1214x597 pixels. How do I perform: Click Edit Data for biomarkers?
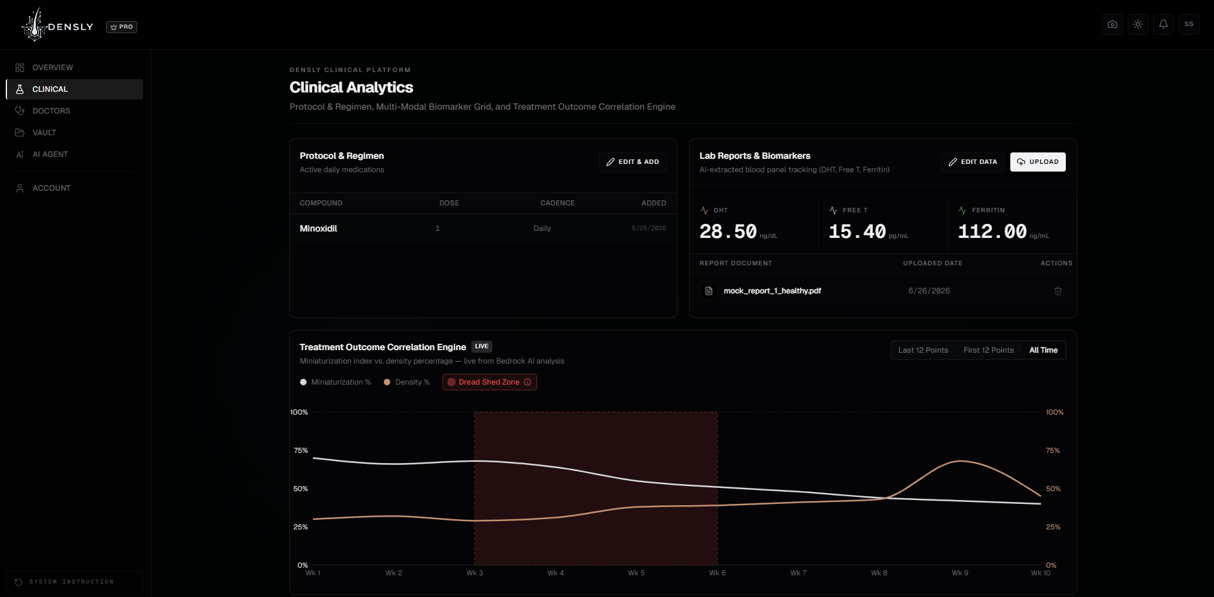[x=973, y=162]
